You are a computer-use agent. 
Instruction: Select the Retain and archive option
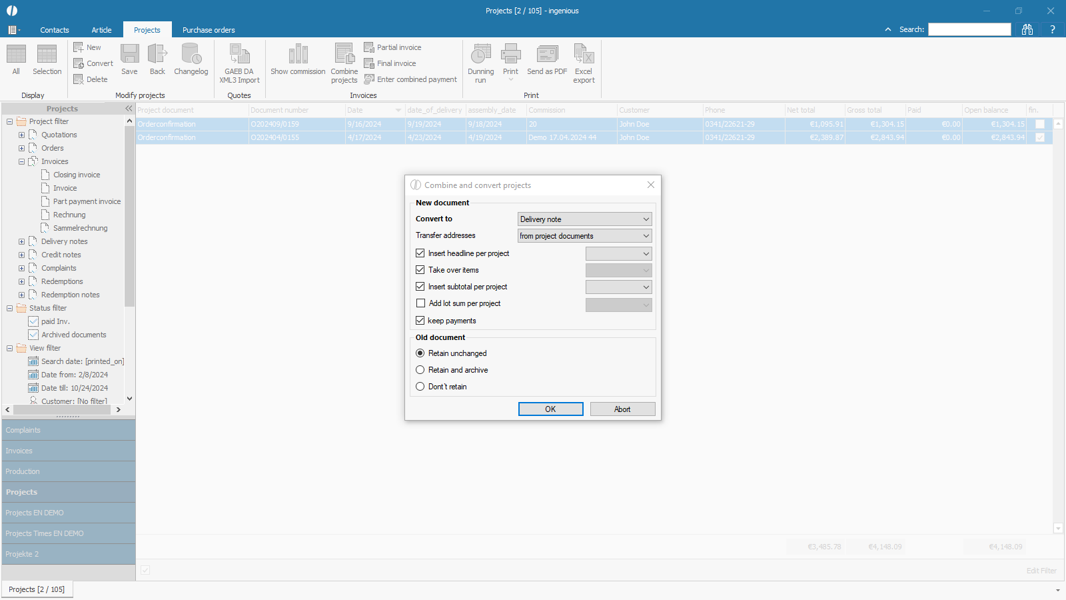[420, 370]
